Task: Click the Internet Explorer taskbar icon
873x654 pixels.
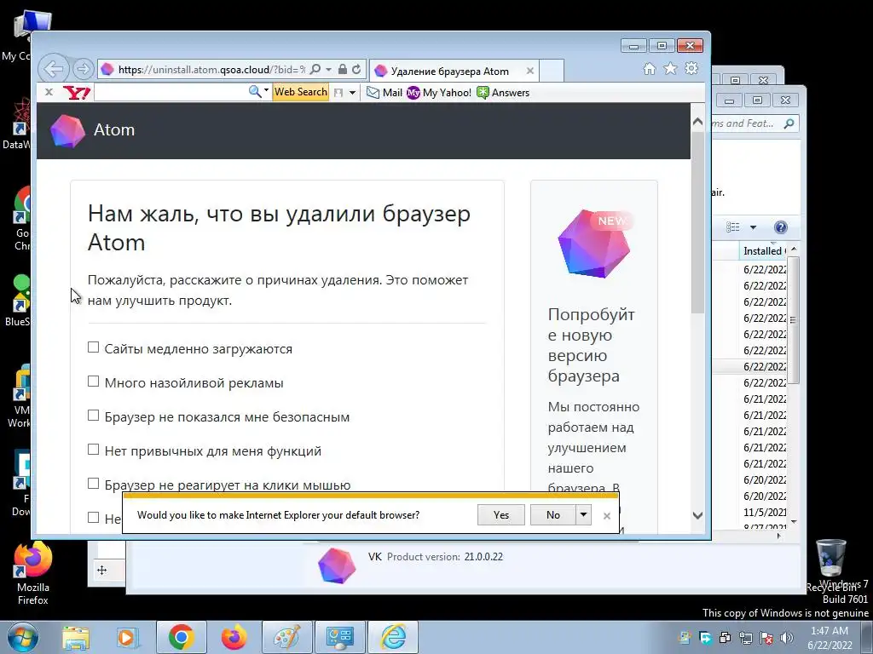Action: click(393, 637)
